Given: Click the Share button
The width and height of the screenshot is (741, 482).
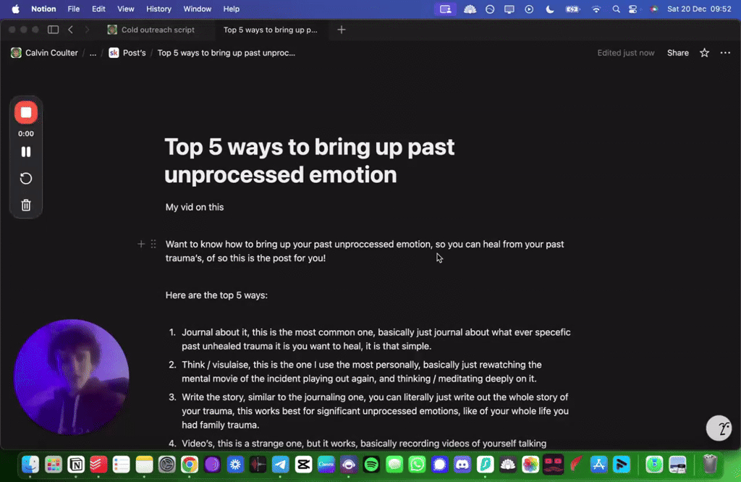Looking at the screenshot, I should point(677,53).
